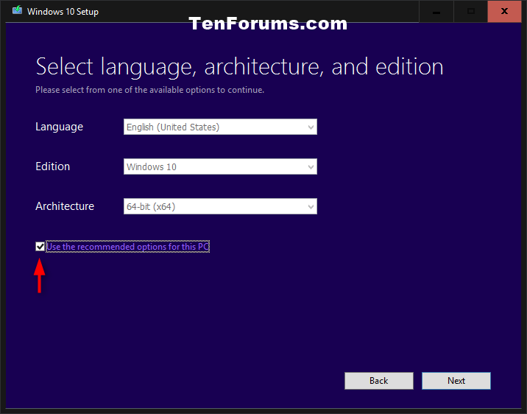Click the Next button
This screenshot has width=527, height=414.
(456, 381)
